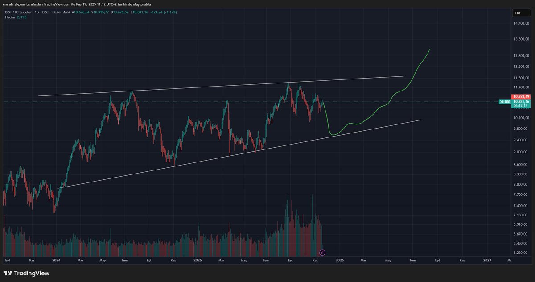Click the 11.800,00 price axis label

point(521,78)
